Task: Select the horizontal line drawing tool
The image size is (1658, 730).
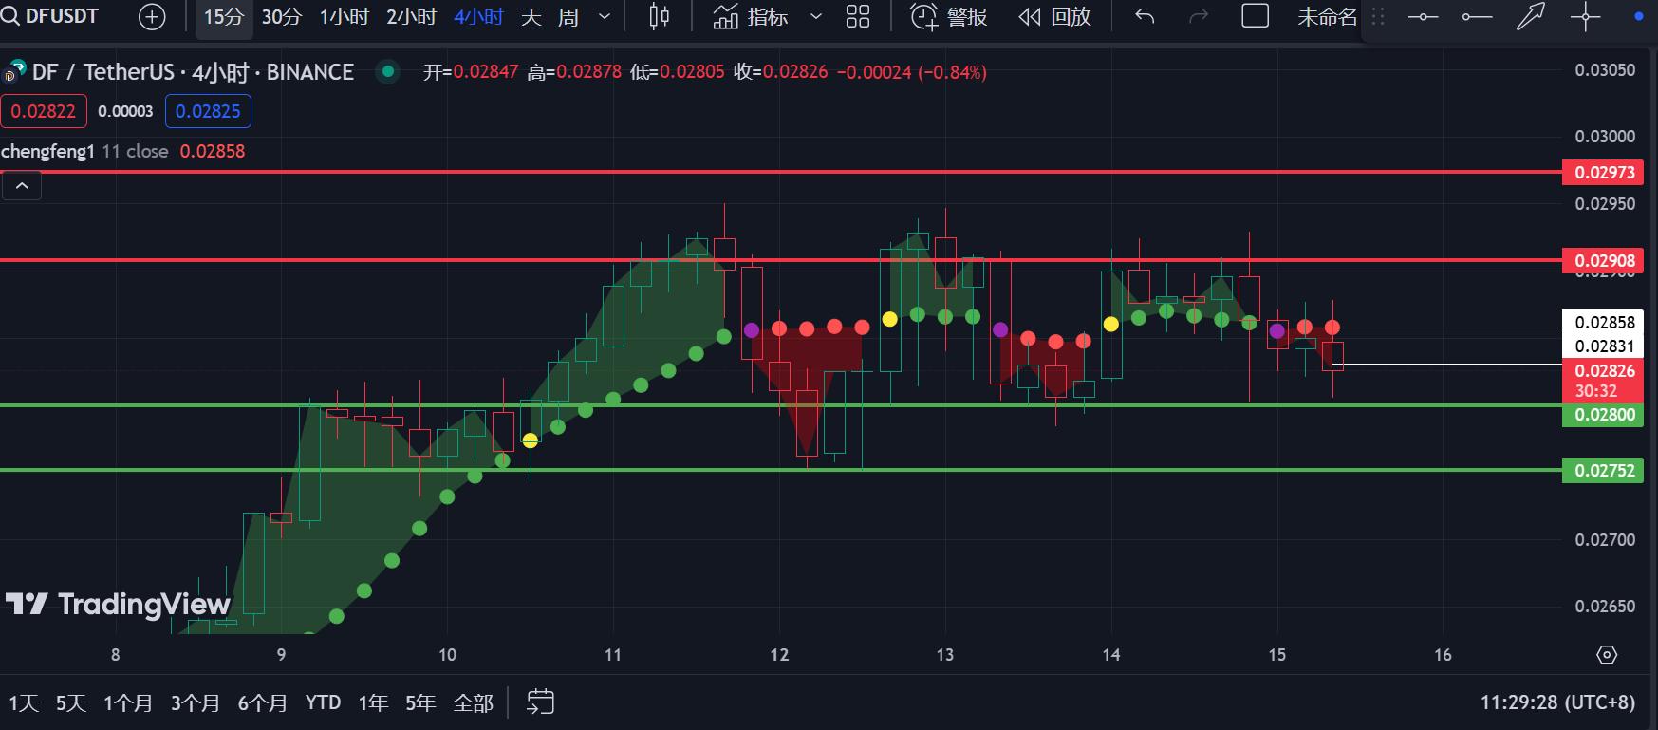Action: coord(1423,17)
